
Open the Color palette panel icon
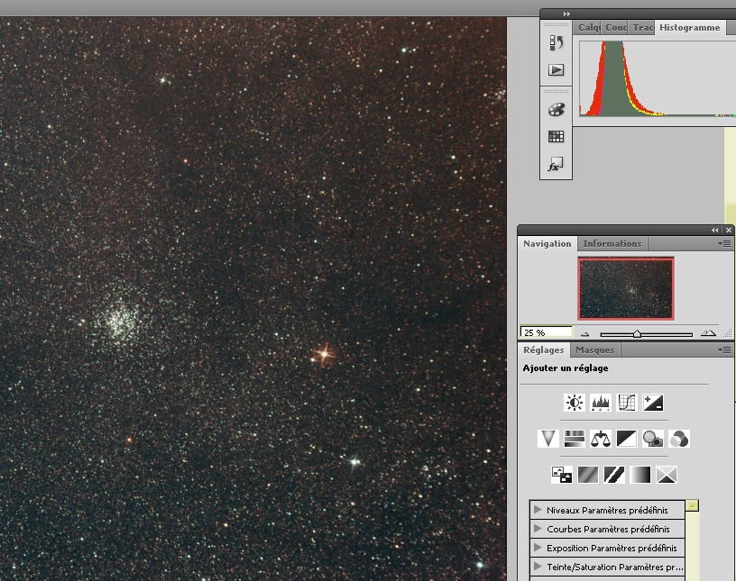(556, 109)
